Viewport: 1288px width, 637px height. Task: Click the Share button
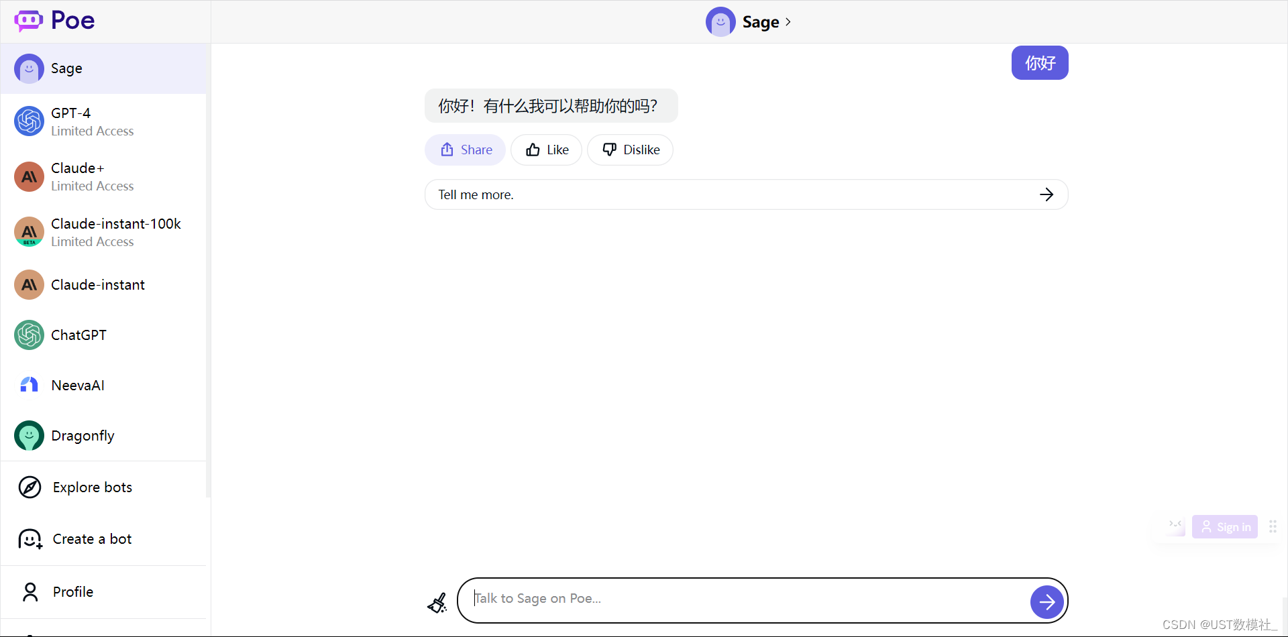(465, 150)
